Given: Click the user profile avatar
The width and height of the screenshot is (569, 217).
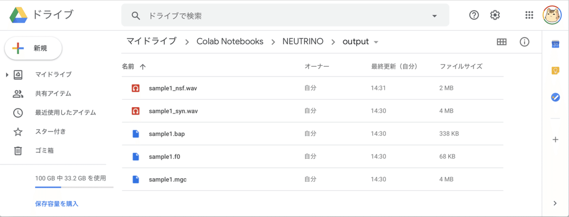Looking at the screenshot, I should pyautogui.click(x=552, y=15).
